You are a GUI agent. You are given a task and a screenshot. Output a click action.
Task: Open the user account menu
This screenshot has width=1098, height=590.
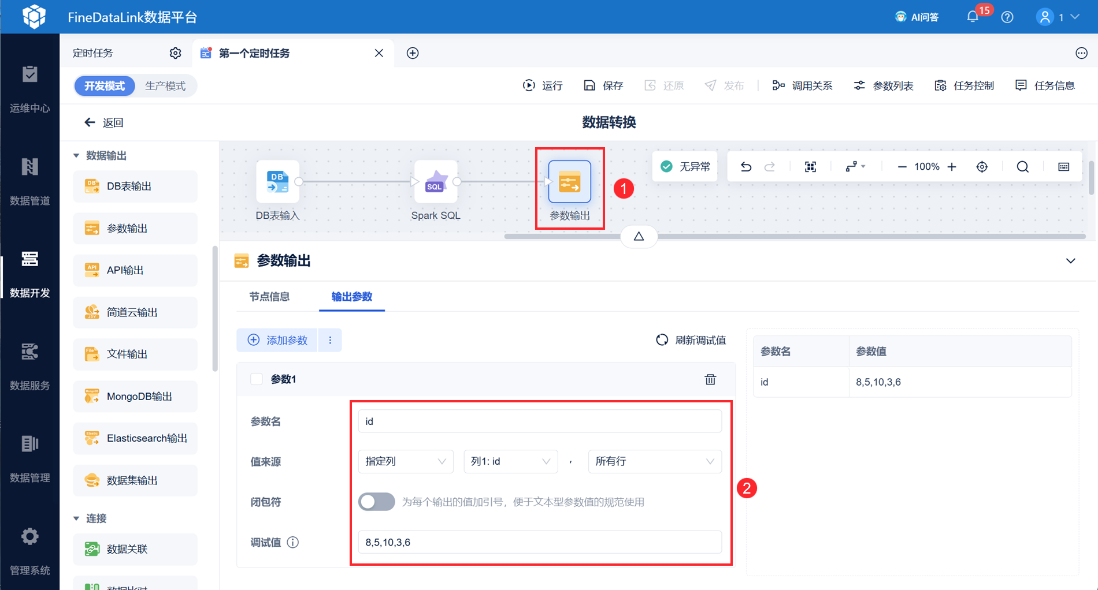click(1058, 17)
